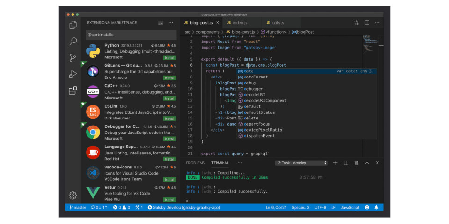449x224 pixels.
Task: Select the TERMINAL panel tab
Action: (x=220, y=163)
